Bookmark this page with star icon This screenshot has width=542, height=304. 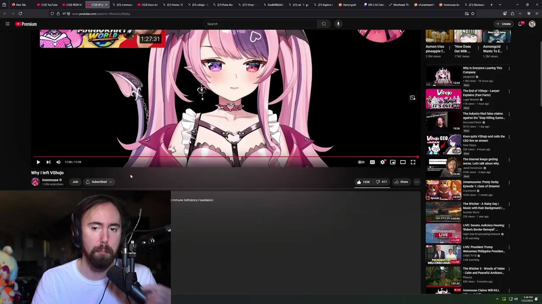(x=473, y=14)
